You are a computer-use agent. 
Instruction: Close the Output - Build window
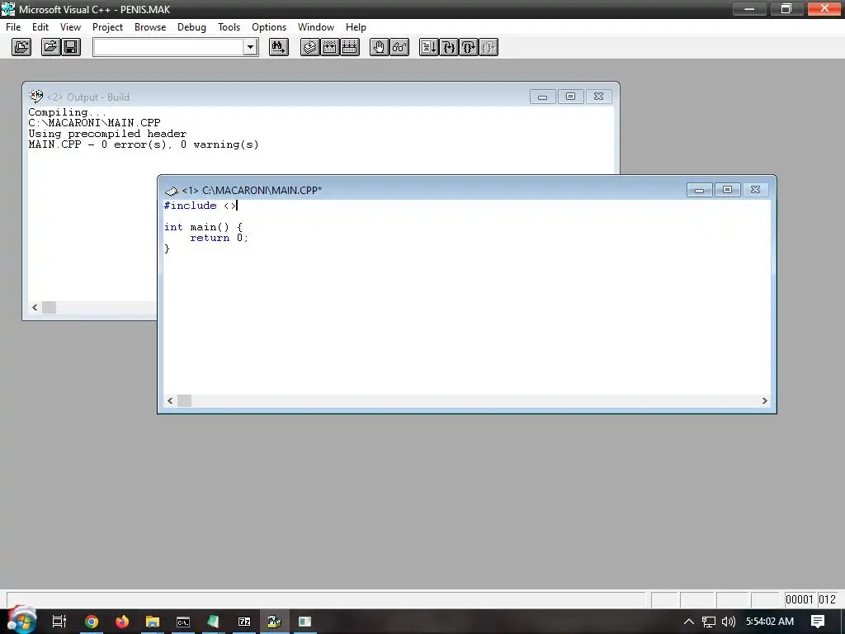coord(598,97)
